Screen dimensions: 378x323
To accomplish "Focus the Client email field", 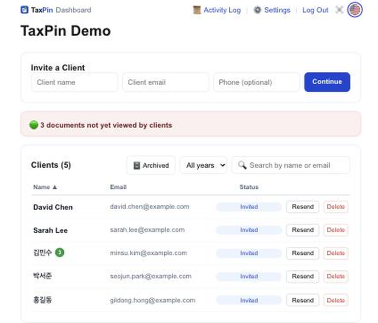I will (165, 82).
